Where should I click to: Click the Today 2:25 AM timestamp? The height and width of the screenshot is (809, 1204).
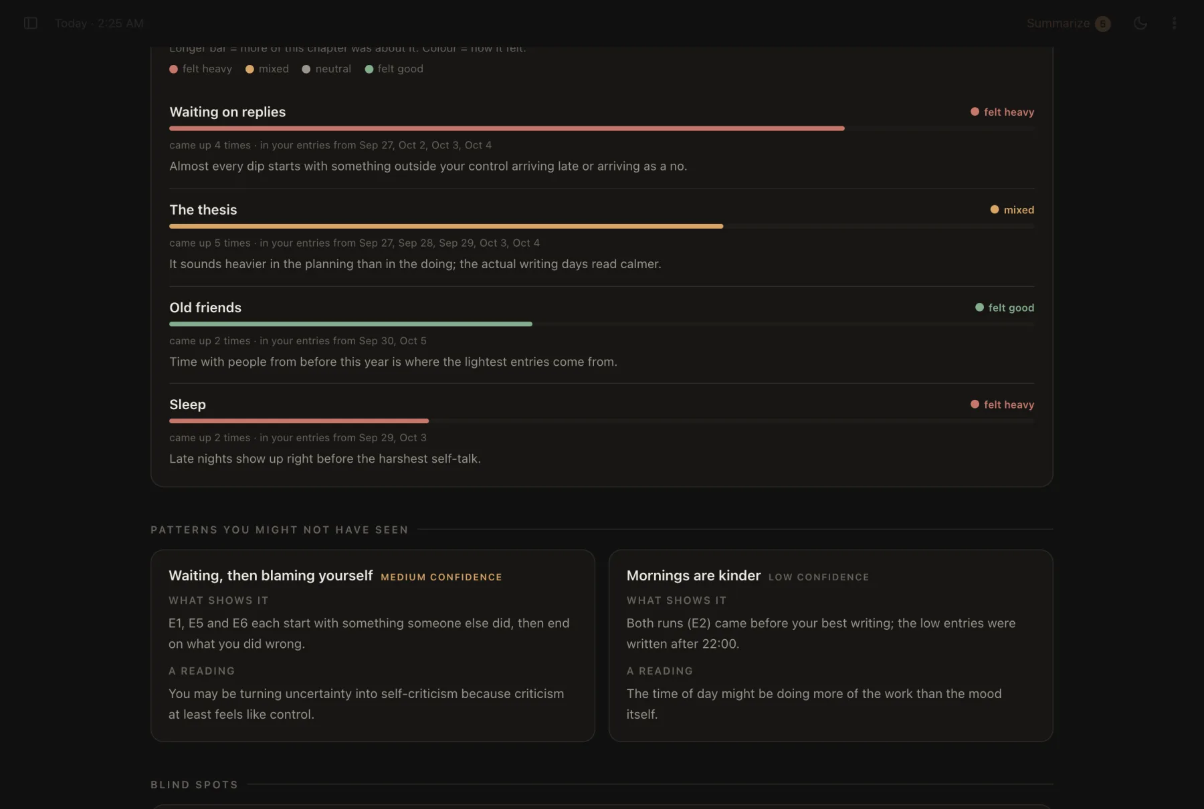point(99,23)
